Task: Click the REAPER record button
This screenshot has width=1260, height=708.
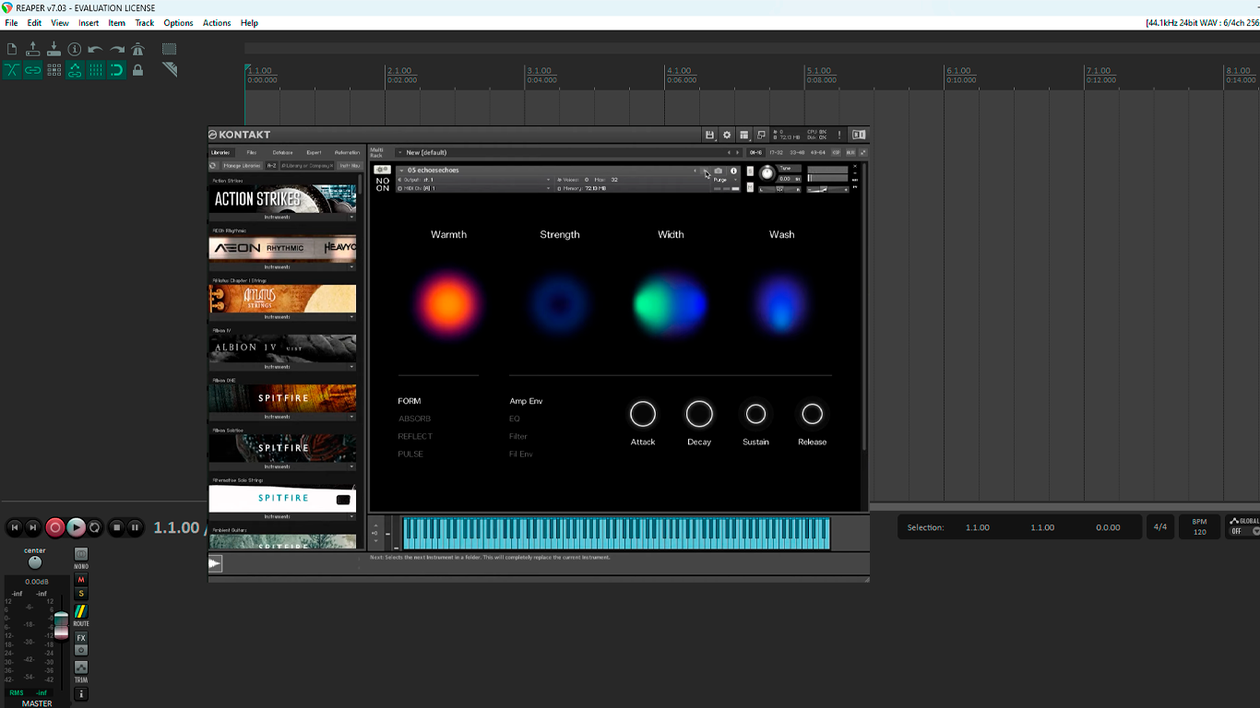Action: (55, 527)
